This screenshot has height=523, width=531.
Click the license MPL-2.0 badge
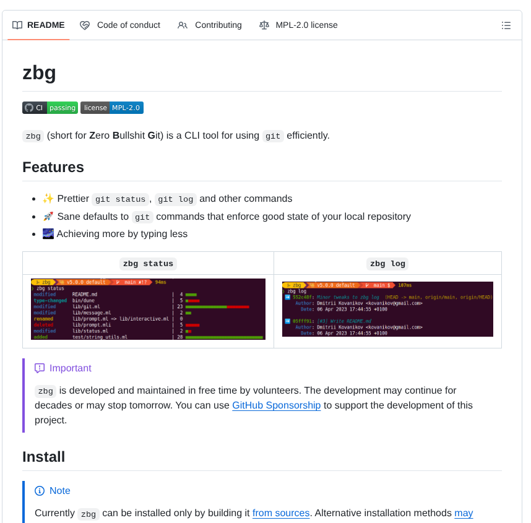click(112, 108)
